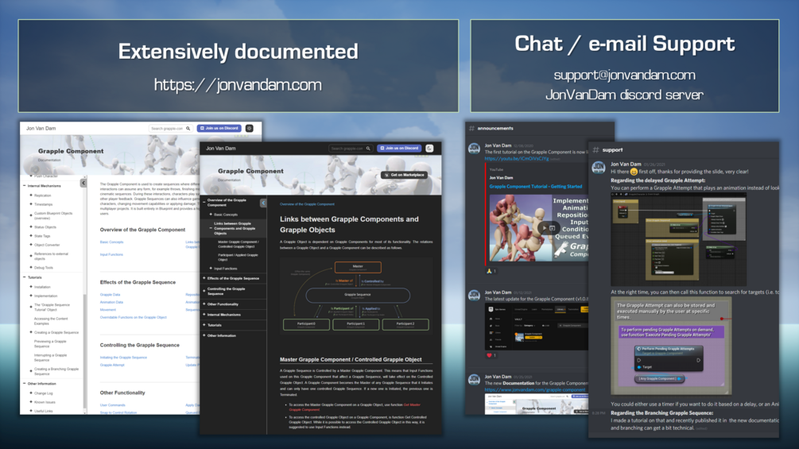Open Implementation in the light docs sidebar

coord(45,296)
